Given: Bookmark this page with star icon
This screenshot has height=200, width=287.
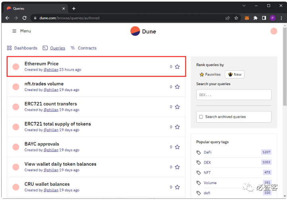Looking at the screenshot, I should click(236, 18).
